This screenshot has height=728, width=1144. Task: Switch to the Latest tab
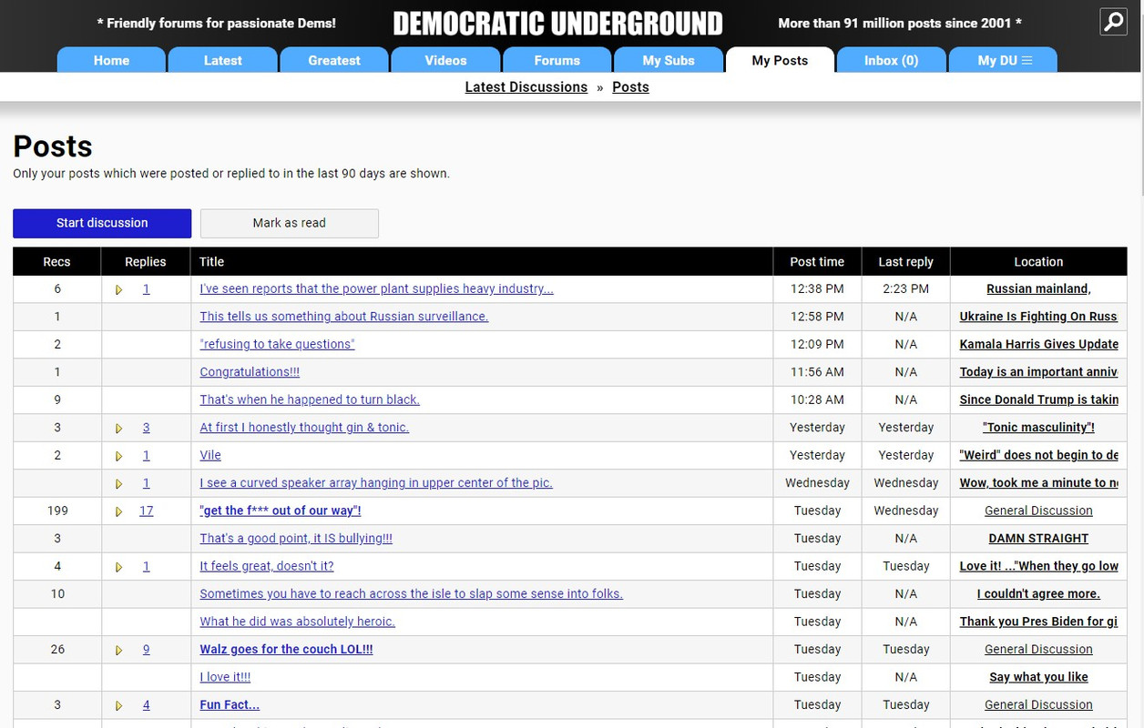(222, 60)
